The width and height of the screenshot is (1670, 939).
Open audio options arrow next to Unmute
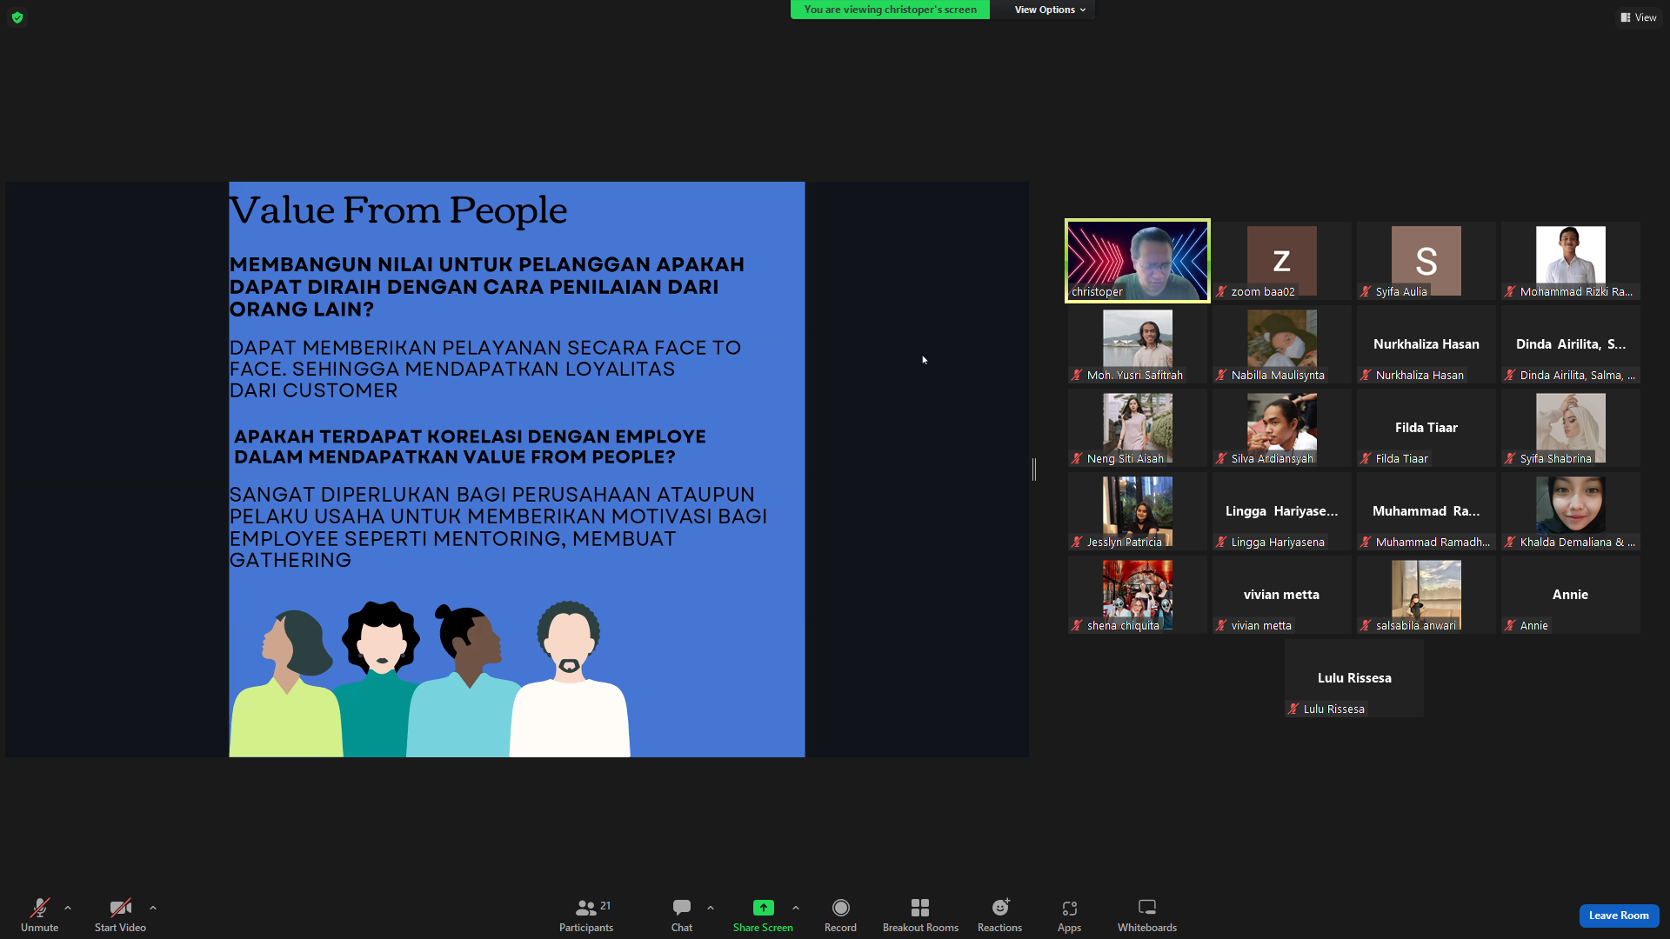pos(68,908)
